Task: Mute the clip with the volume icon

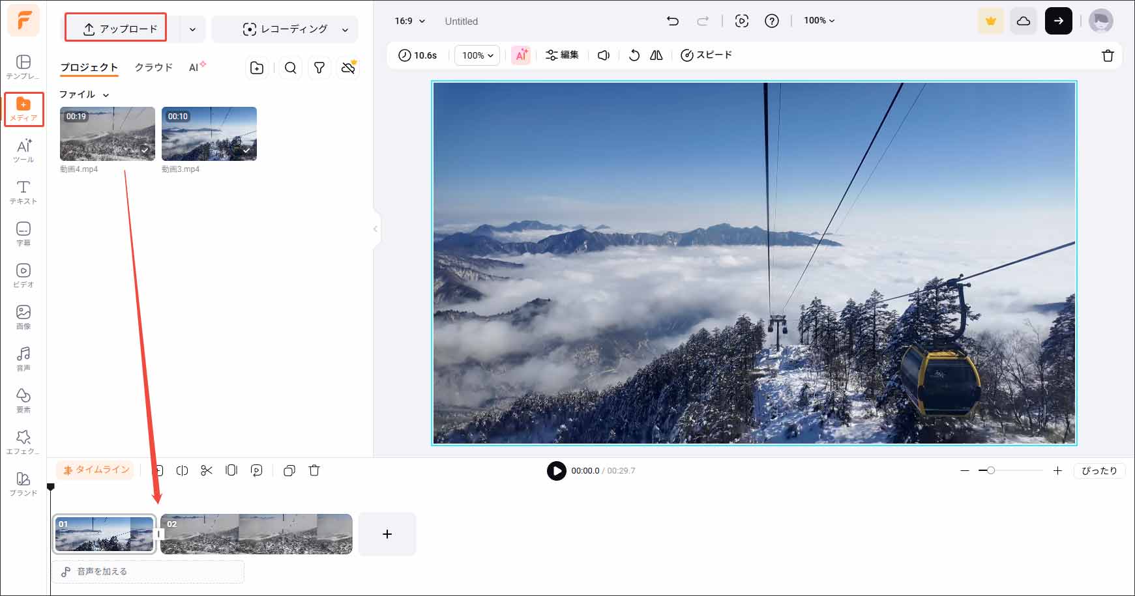Action: pyautogui.click(x=603, y=55)
